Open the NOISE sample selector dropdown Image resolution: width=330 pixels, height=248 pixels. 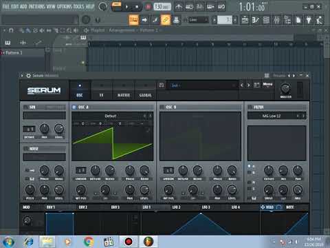44,157
